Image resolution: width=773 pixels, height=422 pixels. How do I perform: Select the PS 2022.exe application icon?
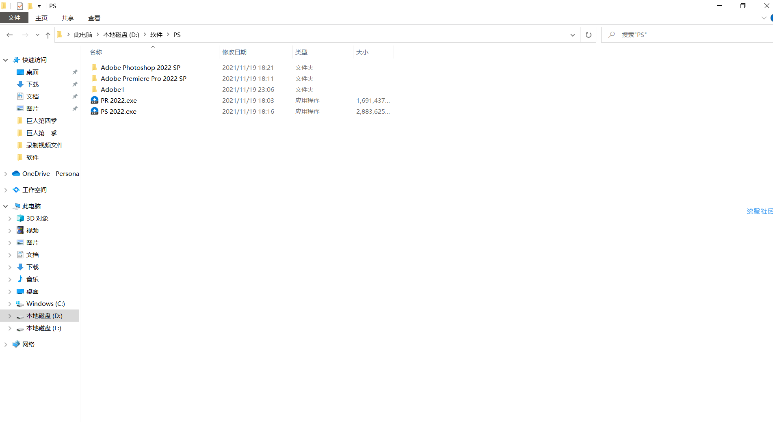(x=95, y=111)
